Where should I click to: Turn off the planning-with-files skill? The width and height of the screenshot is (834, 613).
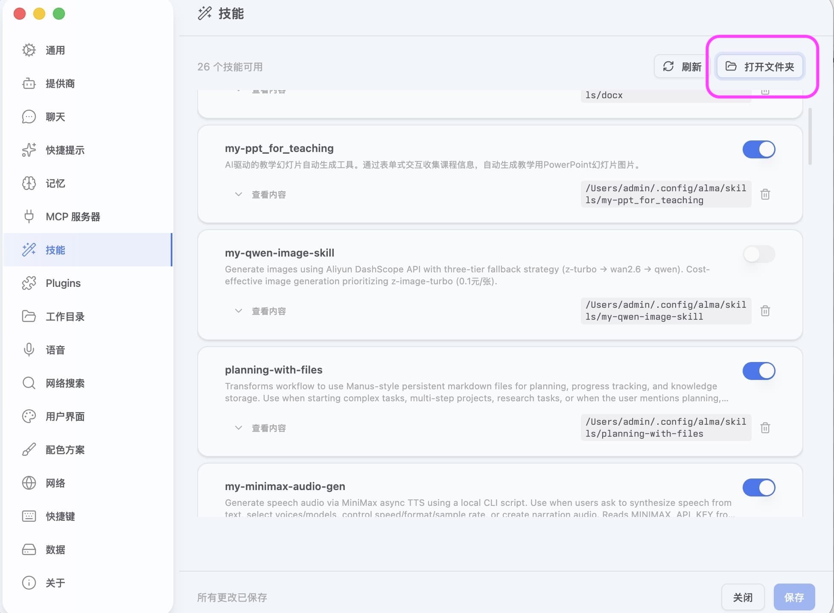759,371
